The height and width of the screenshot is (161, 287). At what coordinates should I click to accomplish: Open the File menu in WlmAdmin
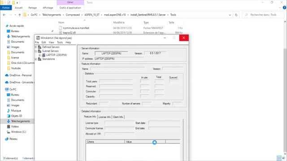click(x=37, y=42)
